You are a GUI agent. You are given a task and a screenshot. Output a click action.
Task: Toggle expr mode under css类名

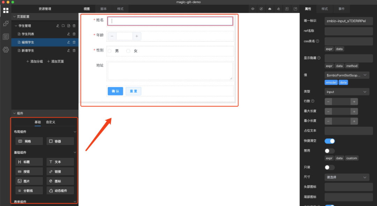(329, 49)
